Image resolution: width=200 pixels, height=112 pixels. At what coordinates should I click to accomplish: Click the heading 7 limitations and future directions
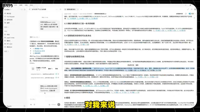pos(74,57)
